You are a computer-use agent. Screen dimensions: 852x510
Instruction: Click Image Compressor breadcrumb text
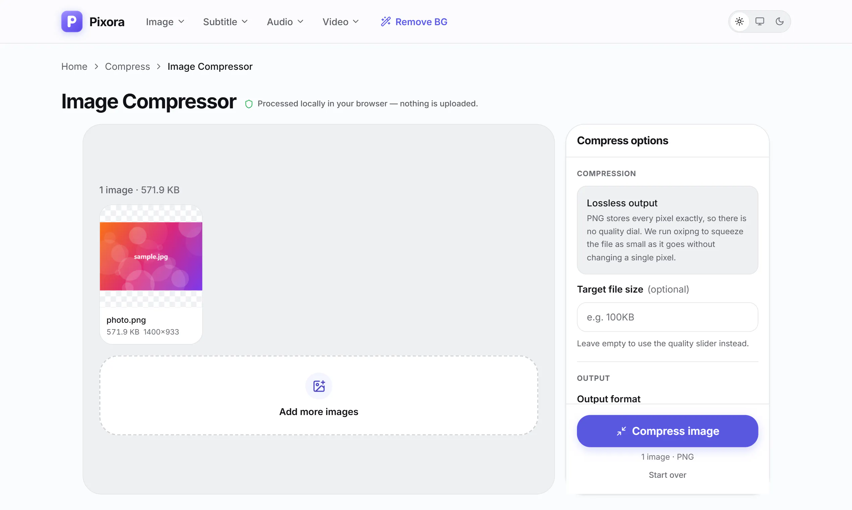click(x=210, y=66)
